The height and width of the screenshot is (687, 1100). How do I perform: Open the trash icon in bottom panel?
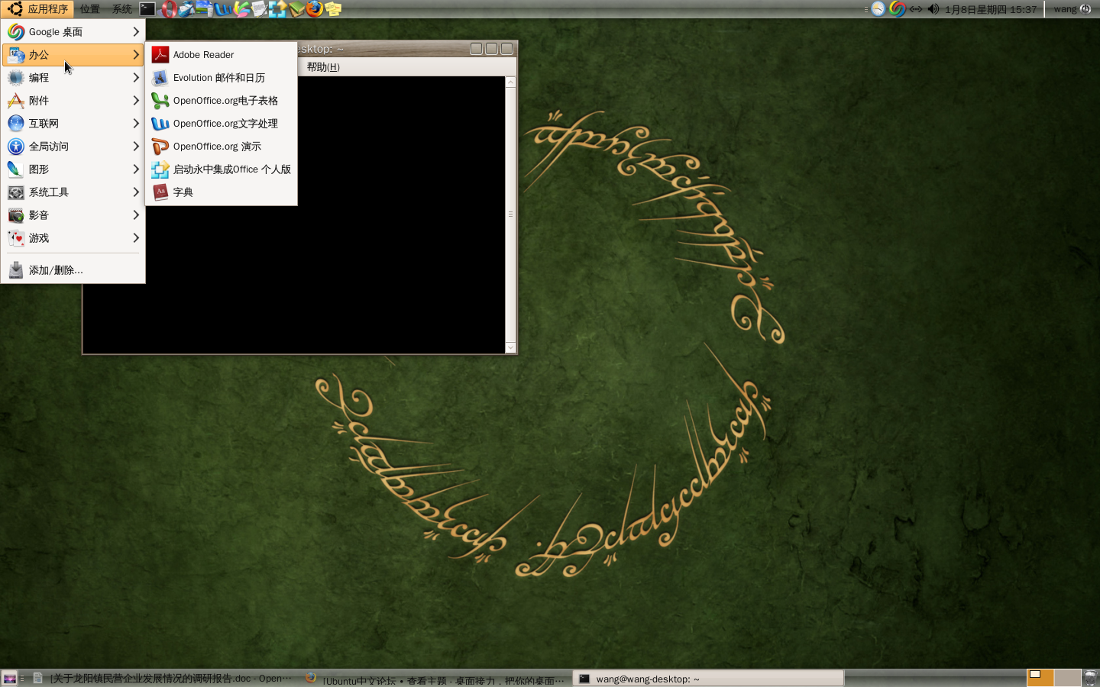[1091, 678]
